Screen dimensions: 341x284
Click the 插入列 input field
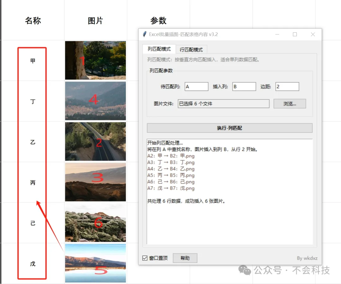click(x=244, y=87)
